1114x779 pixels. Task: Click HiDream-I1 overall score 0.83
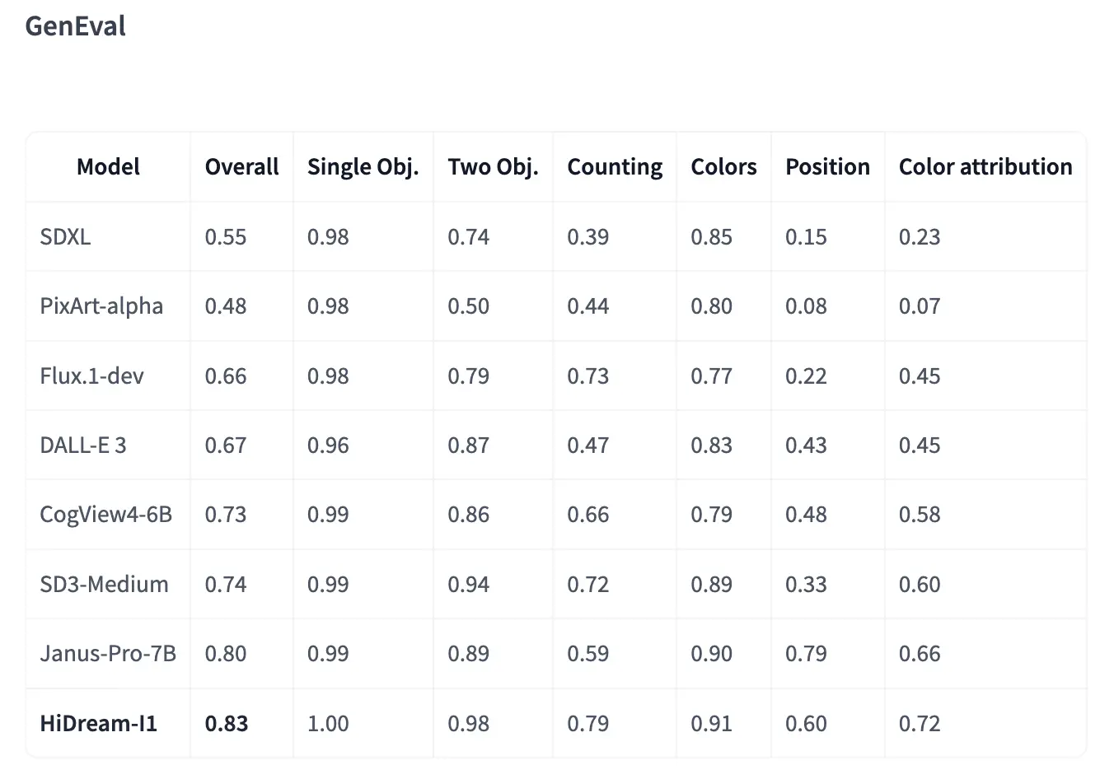pyautogui.click(x=227, y=724)
